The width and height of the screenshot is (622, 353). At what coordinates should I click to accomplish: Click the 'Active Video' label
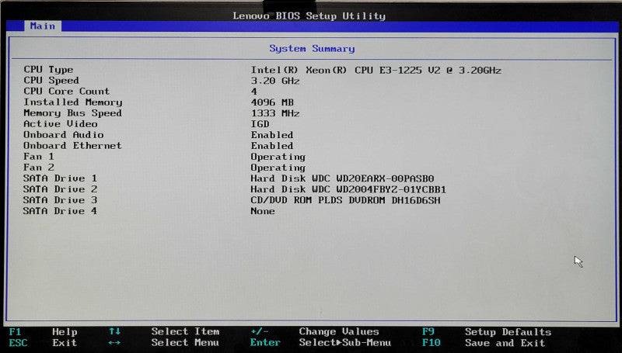point(61,124)
